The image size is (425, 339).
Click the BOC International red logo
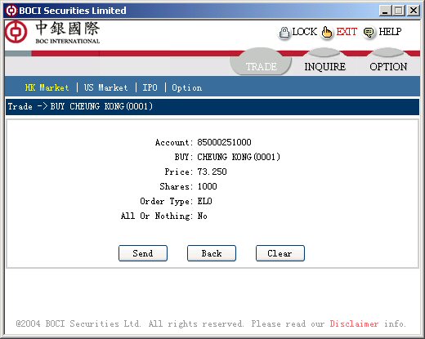(16, 32)
